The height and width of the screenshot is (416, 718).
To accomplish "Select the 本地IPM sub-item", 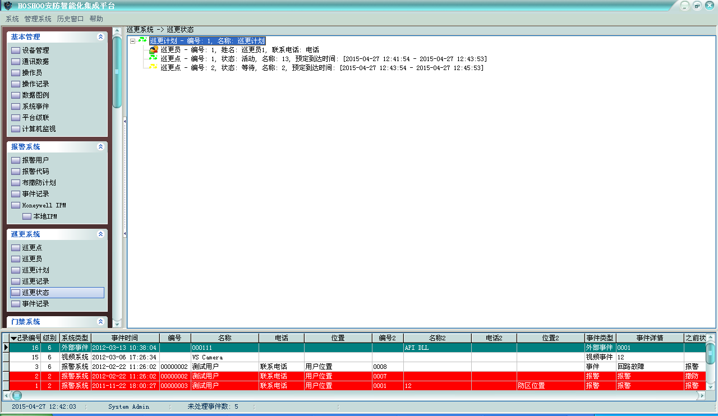I will (x=45, y=216).
